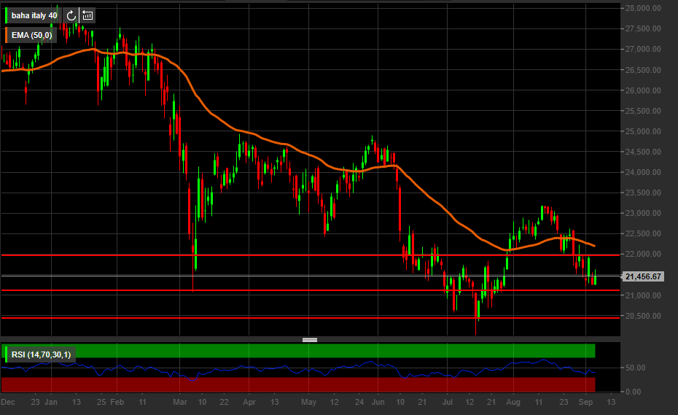Screen dimensions: 678x415
Task: Click the Sep date axis label
Action: point(585,402)
